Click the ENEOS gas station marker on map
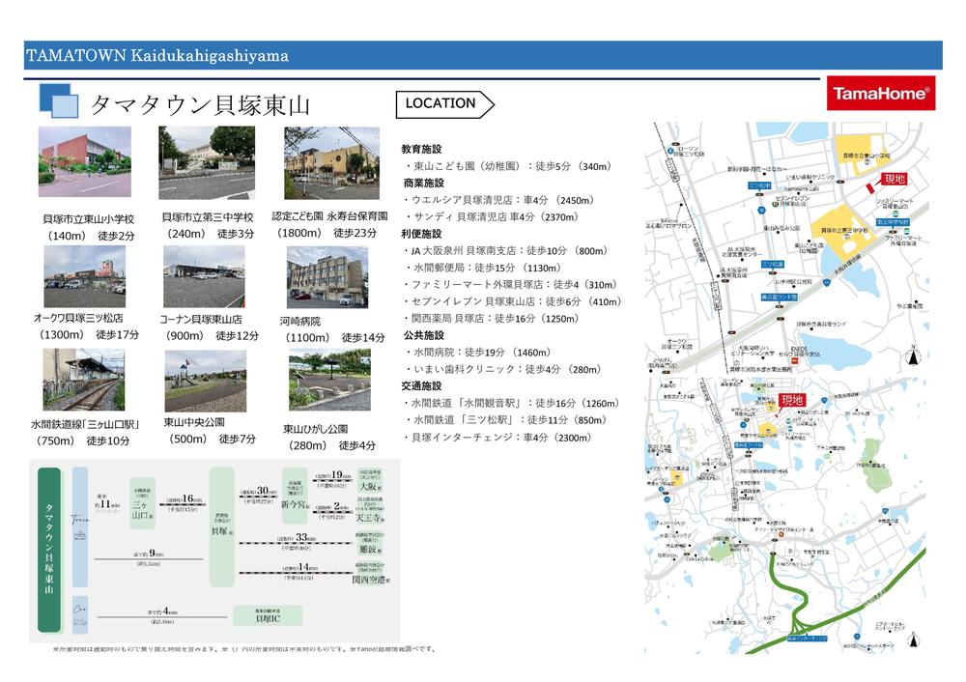 [798, 359]
